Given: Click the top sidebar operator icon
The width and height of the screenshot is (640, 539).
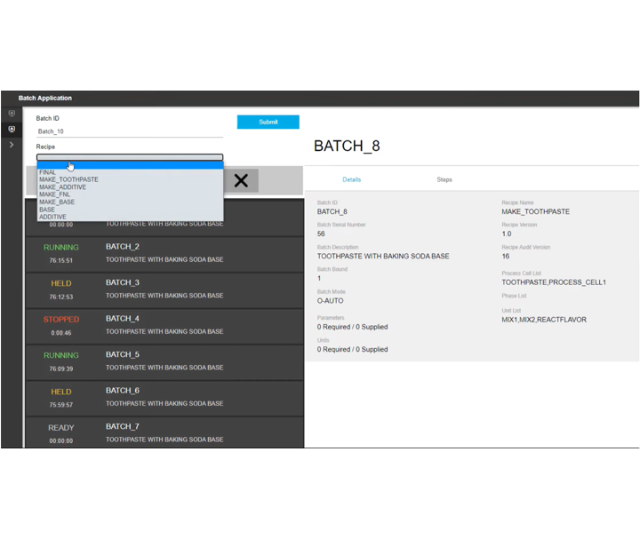Looking at the screenshot, I should tap(12, 114).
